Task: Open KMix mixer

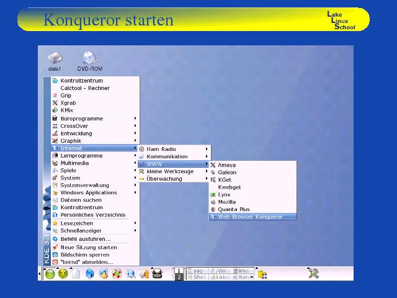Action: [95, 111]
